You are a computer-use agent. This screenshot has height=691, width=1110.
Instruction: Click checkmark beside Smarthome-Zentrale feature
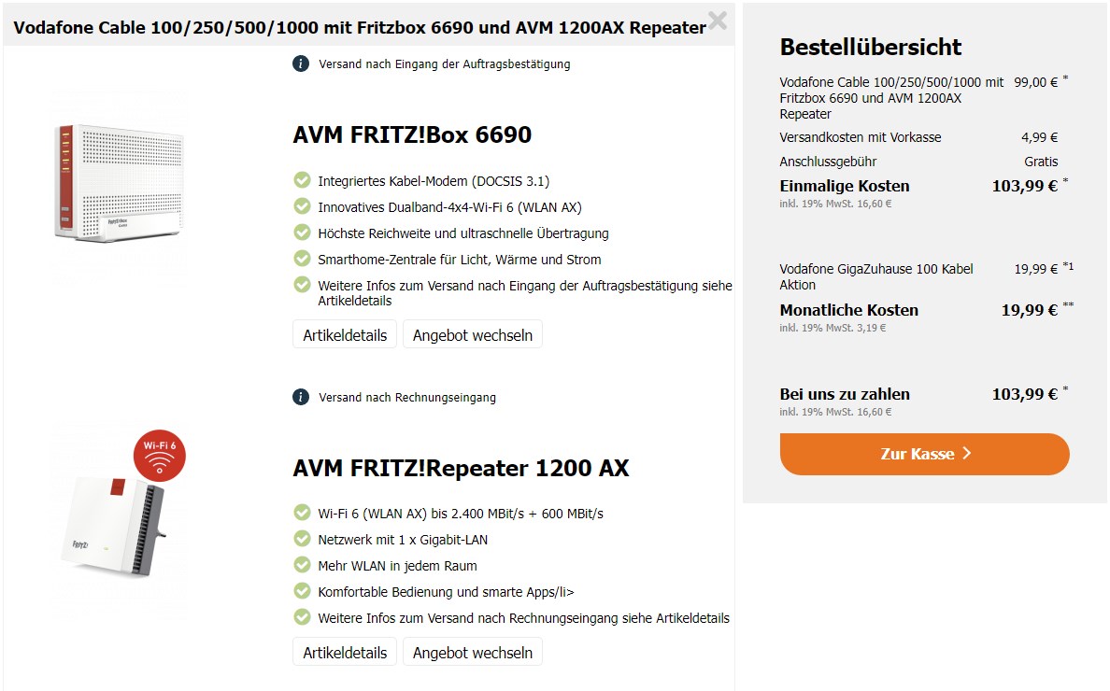(x=302, y=259)
